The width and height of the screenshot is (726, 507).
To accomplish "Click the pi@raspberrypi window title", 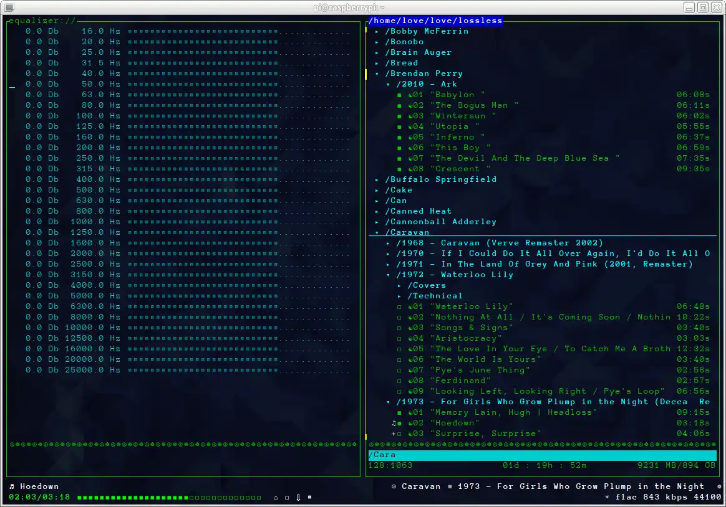I will coord(349,7).
